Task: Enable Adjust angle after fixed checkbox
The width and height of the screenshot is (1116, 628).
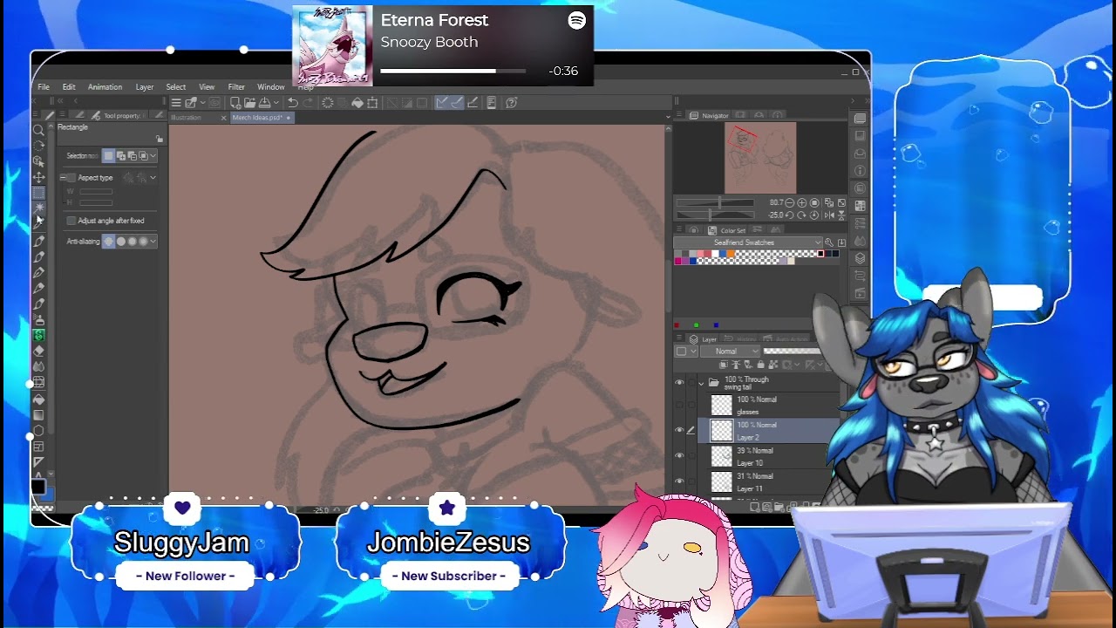Action: click(x=71, y=221)
